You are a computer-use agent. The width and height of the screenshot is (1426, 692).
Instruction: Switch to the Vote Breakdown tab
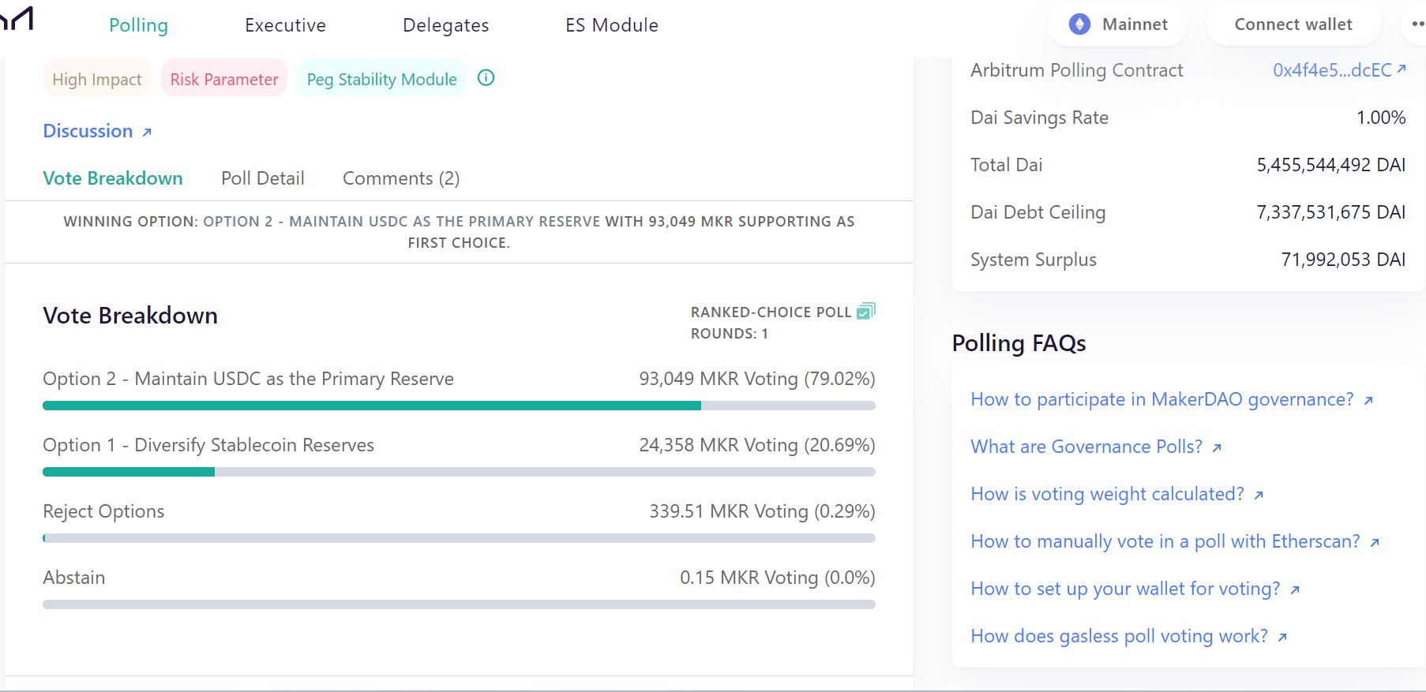point(113,178)
